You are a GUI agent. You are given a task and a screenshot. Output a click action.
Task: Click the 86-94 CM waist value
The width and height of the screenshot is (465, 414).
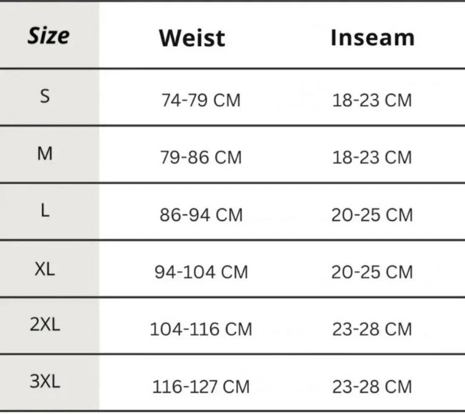coord(200,215)
